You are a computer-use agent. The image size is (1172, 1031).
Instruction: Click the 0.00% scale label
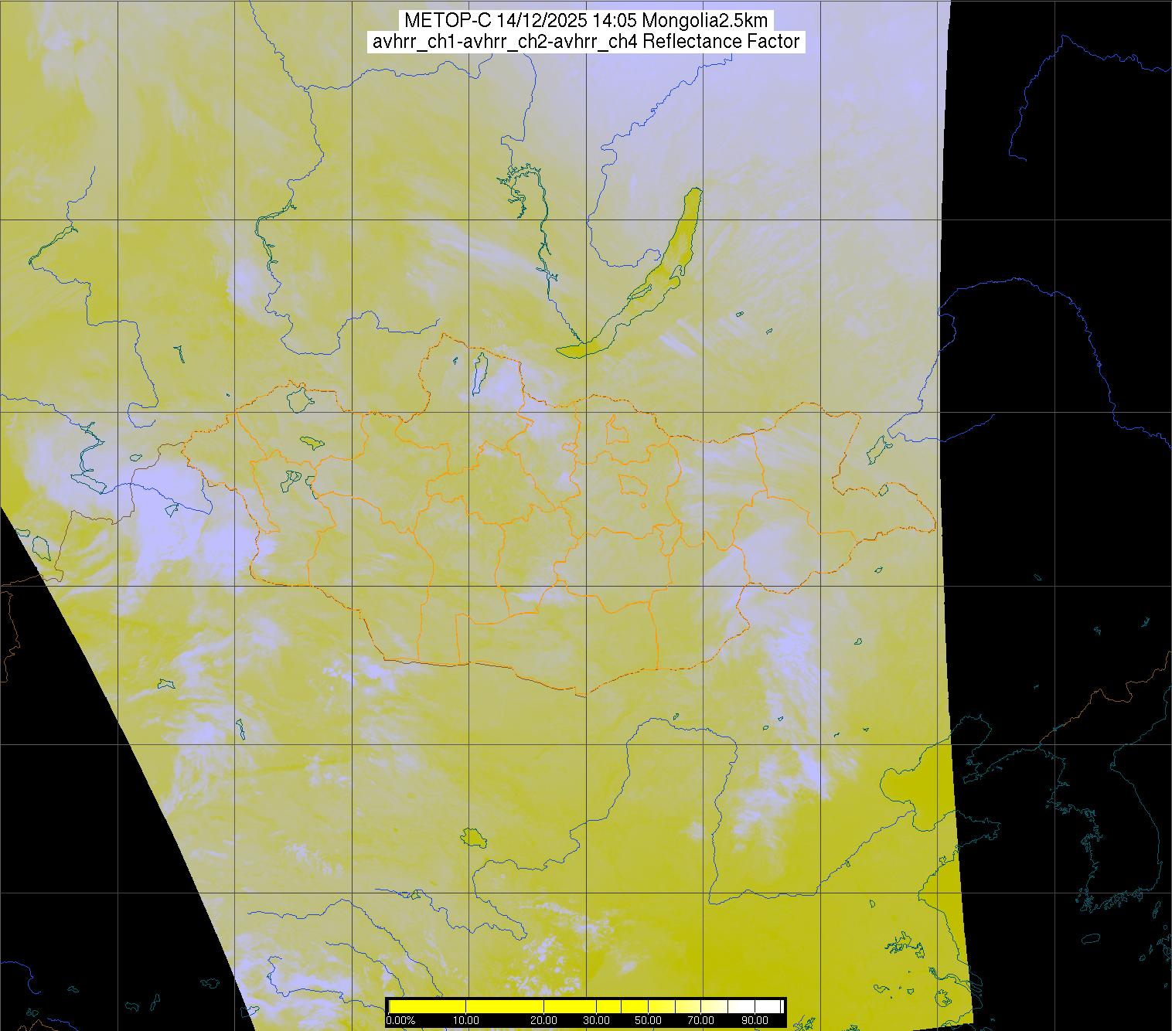tap(400, 1020)
